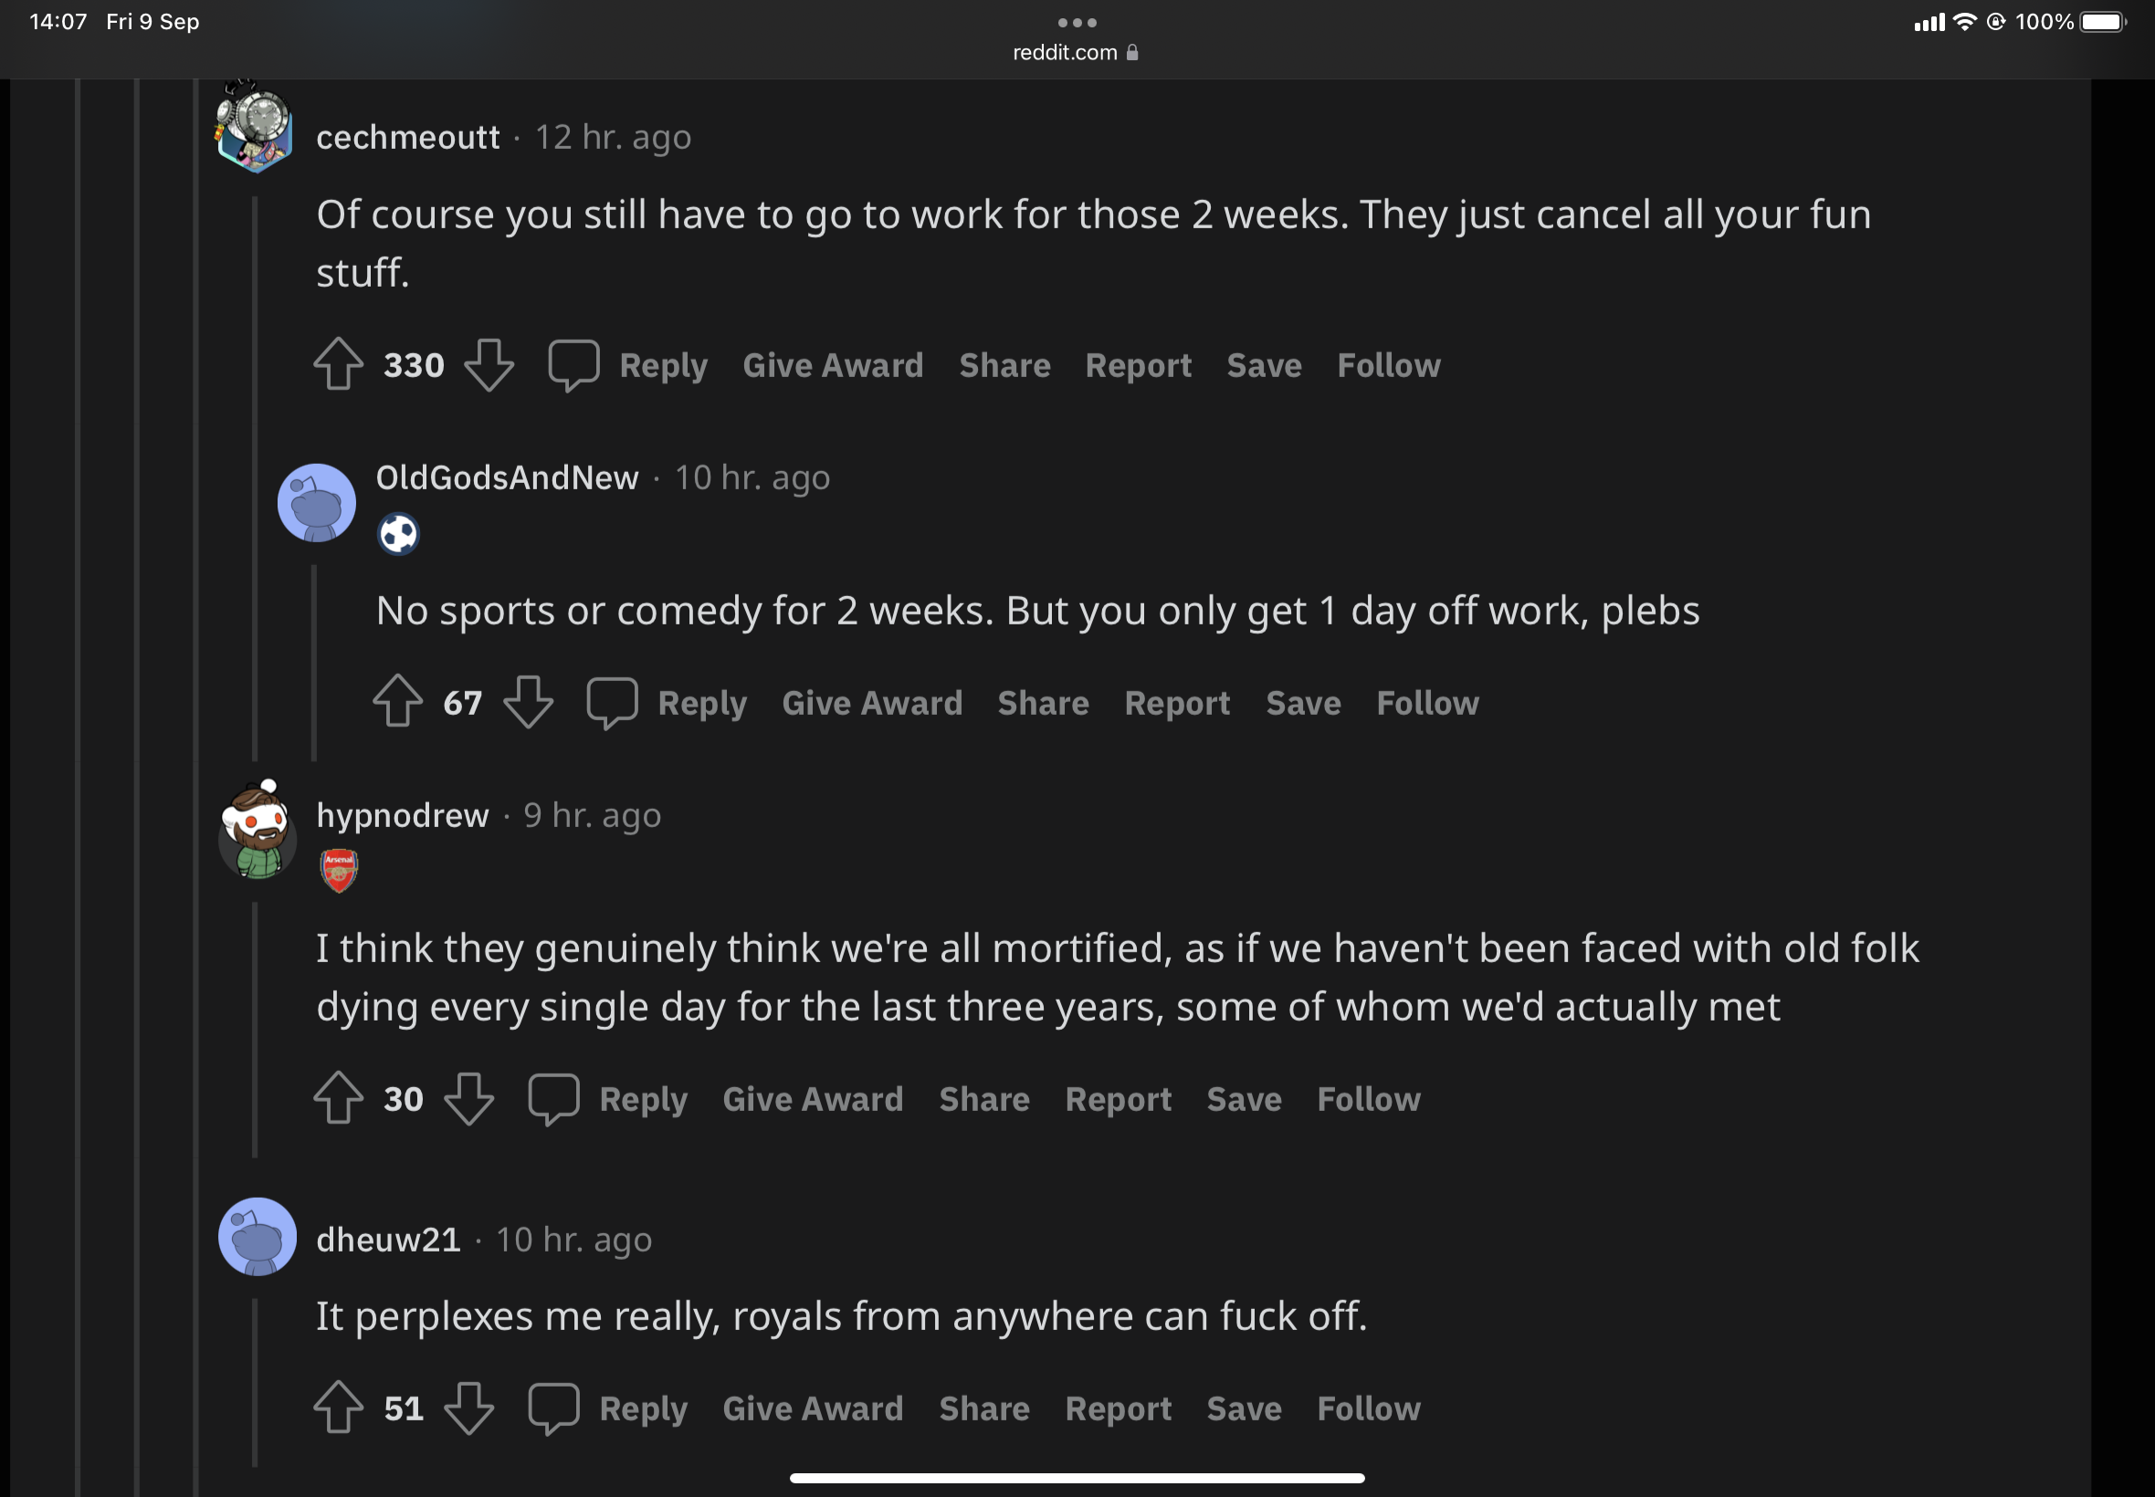The image size is (2155, 1497).
Task: Collapse cechmeoutt's comment thread line
Action: click(x=254, y=469)
